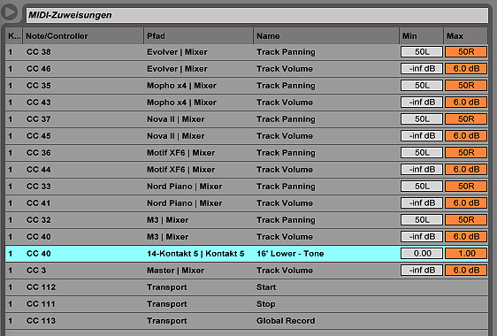Select the CC 37 Nova II Panning row

[x=247, y=119]
